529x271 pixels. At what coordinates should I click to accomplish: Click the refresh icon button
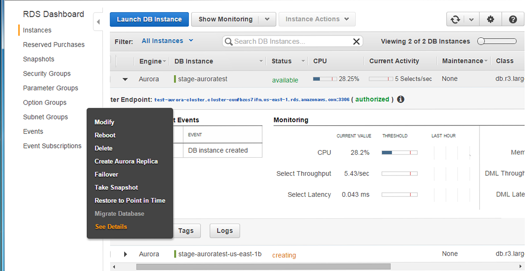tap(455, 20)
